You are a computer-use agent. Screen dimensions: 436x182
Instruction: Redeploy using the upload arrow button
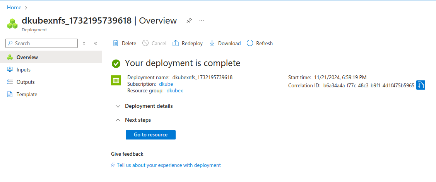187,43
